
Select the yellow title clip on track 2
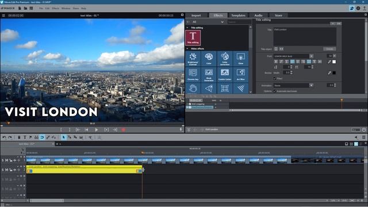coord(85,170)
